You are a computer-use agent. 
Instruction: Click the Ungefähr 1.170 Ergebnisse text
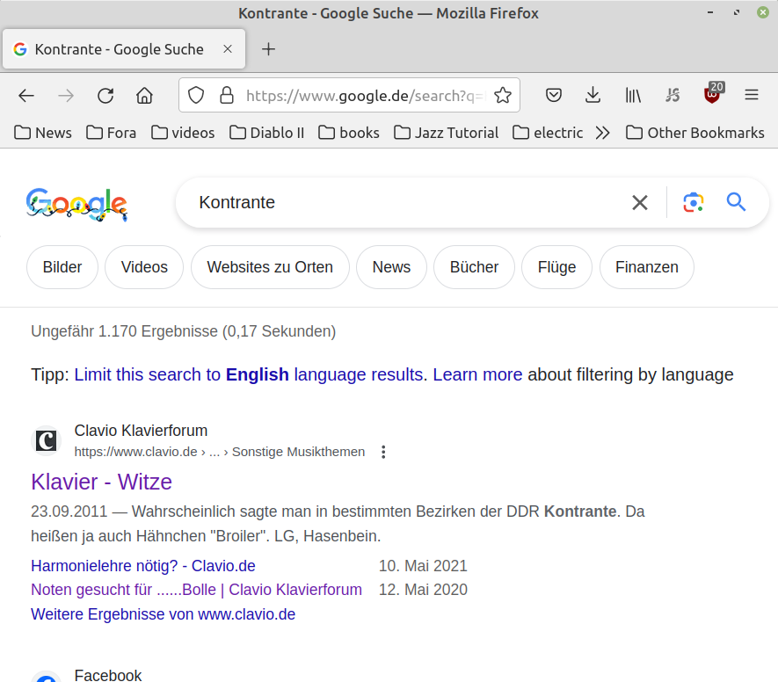183,331
